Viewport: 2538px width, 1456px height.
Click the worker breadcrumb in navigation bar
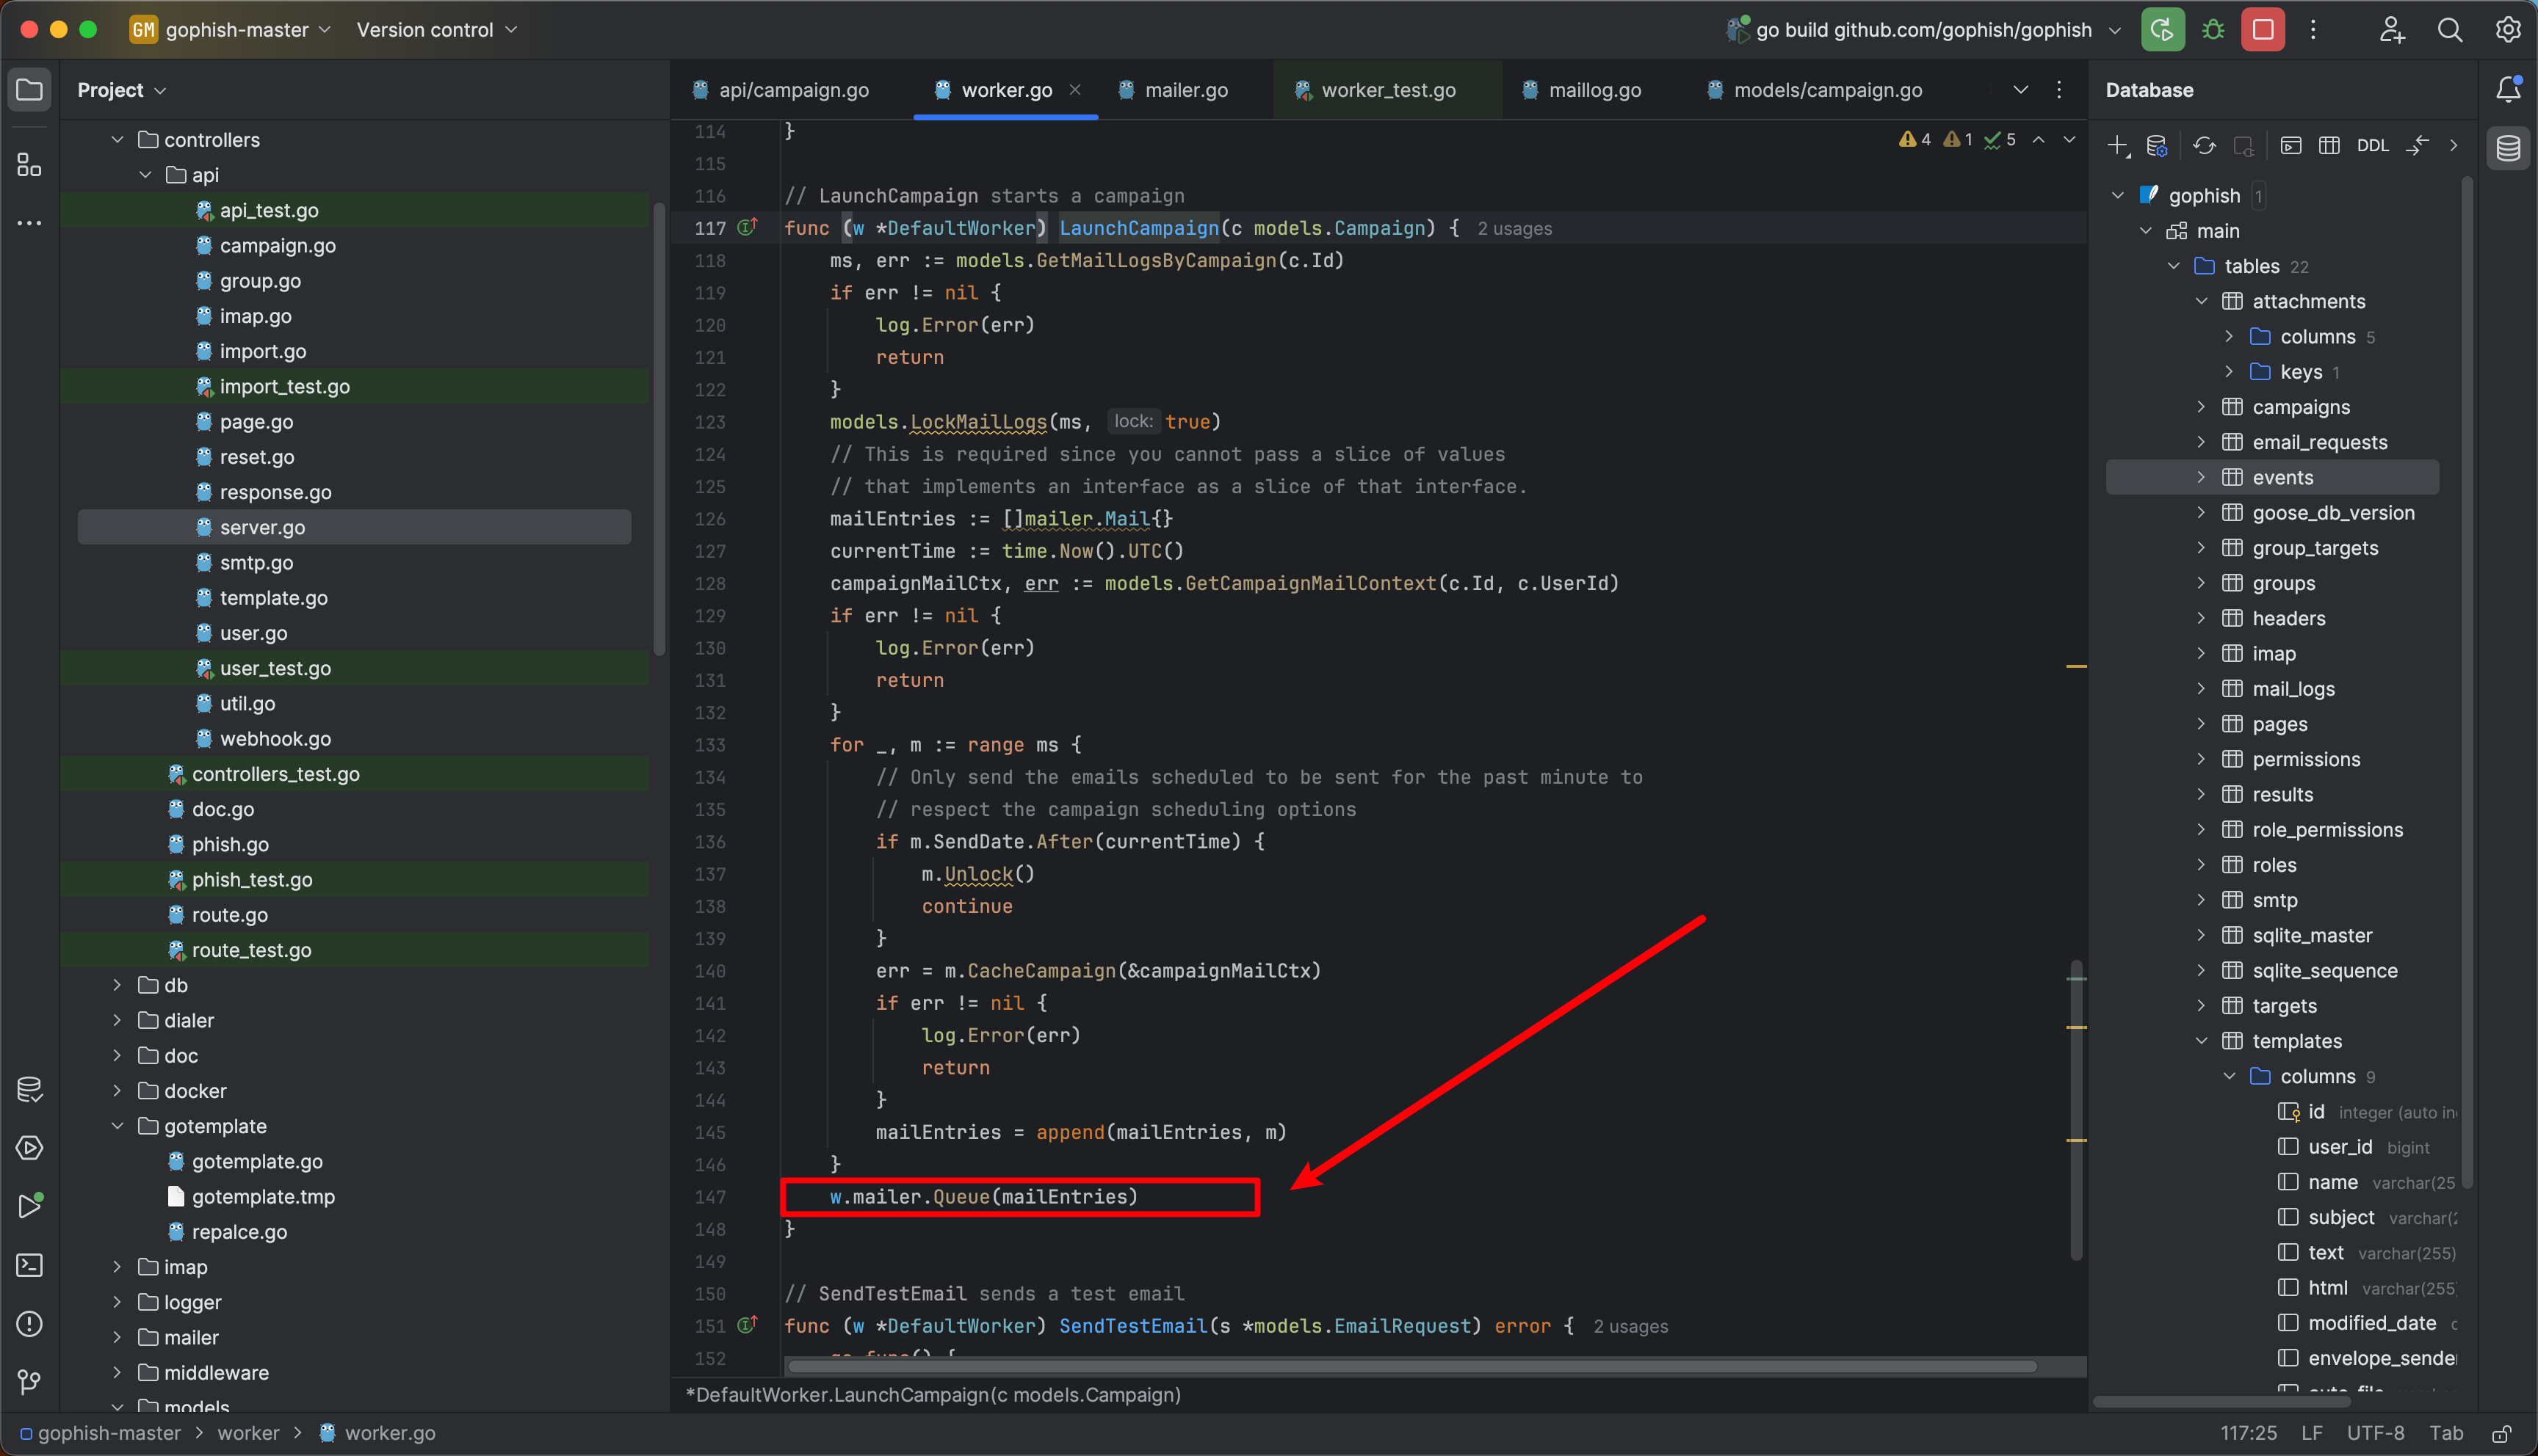249,1433
